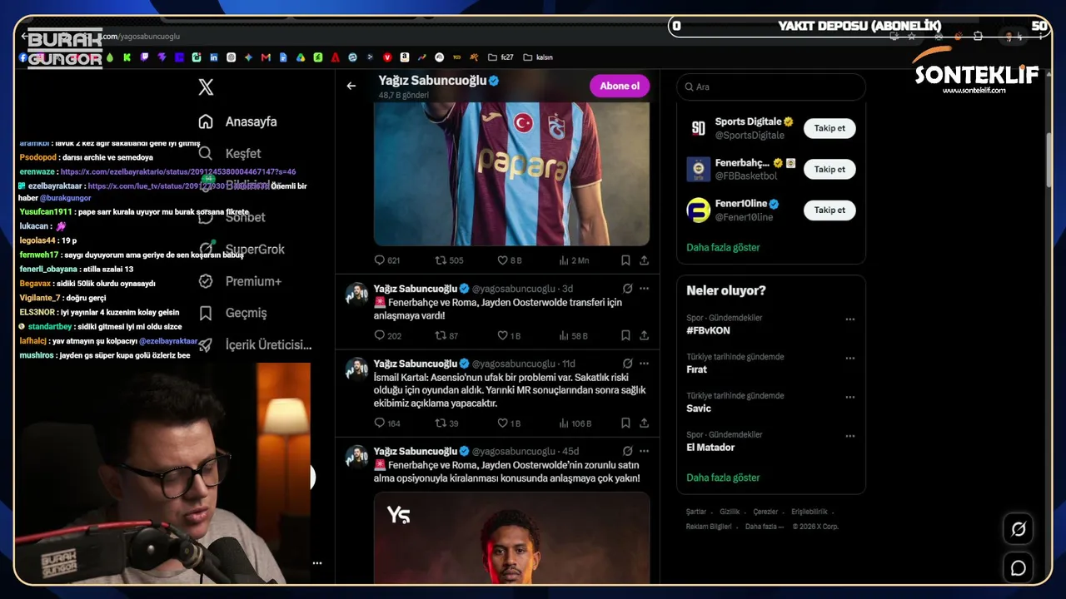View analytics showing 58 B views
The width and height of the screenshot is (1066, 599).
pos(574,335)
